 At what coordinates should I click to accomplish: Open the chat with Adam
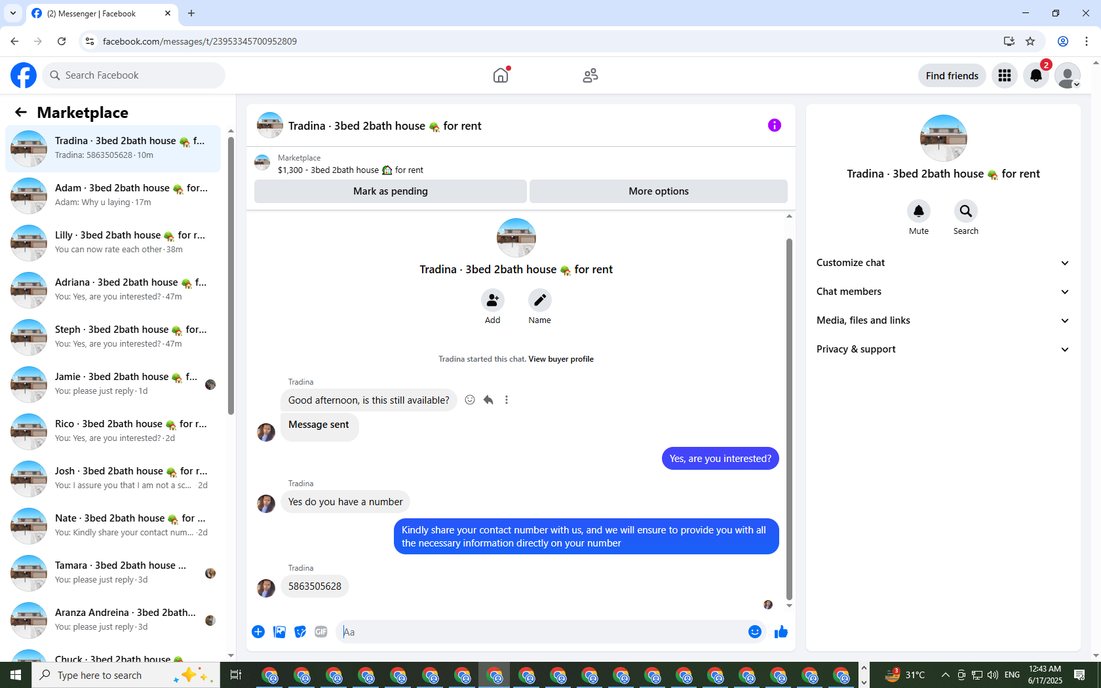tap(113, 195)
